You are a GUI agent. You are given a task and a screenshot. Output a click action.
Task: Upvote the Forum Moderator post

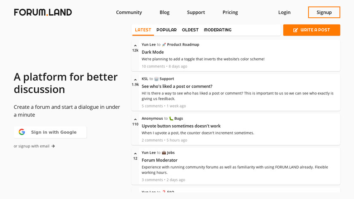tap(135, 153)
